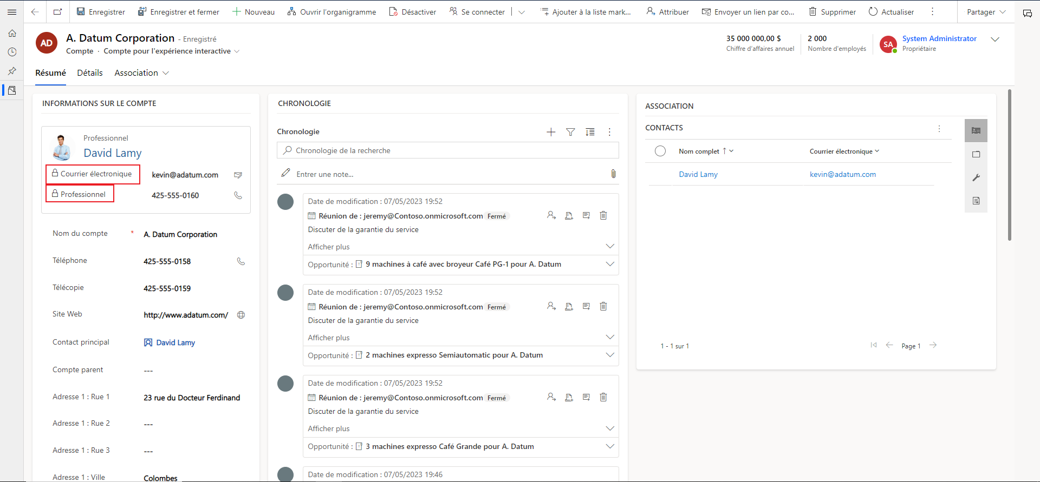Screen dimensions: 1040x482
Task: Expand Se connecter dropdown arrow
Action: tap(522, 12)
